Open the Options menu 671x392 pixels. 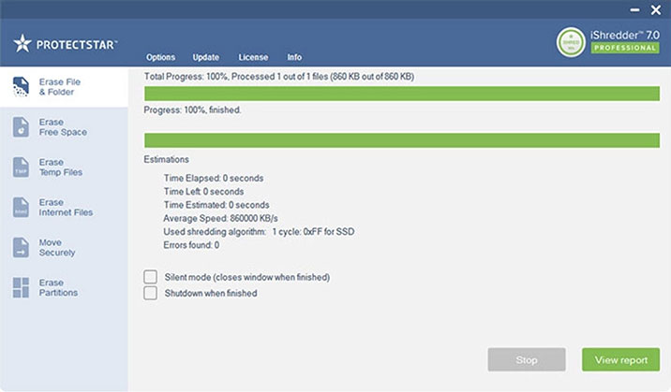[x=160, y=57]
